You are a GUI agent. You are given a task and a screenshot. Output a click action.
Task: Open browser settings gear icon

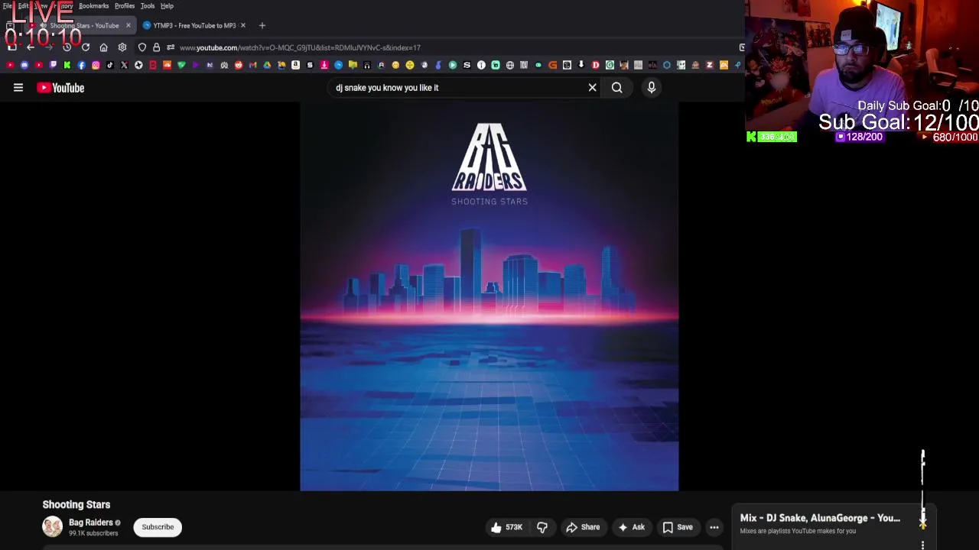pyautogui.click(x=122, y=47)
